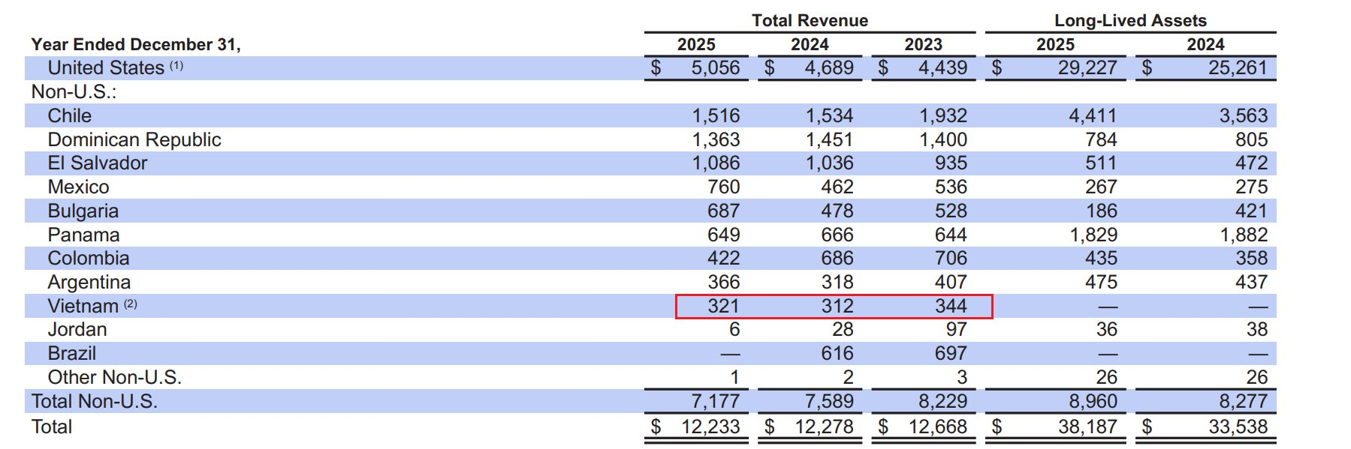1351x449 pixels.
Task: Click the United States footnote (1) marker
Action: [176, 66]
